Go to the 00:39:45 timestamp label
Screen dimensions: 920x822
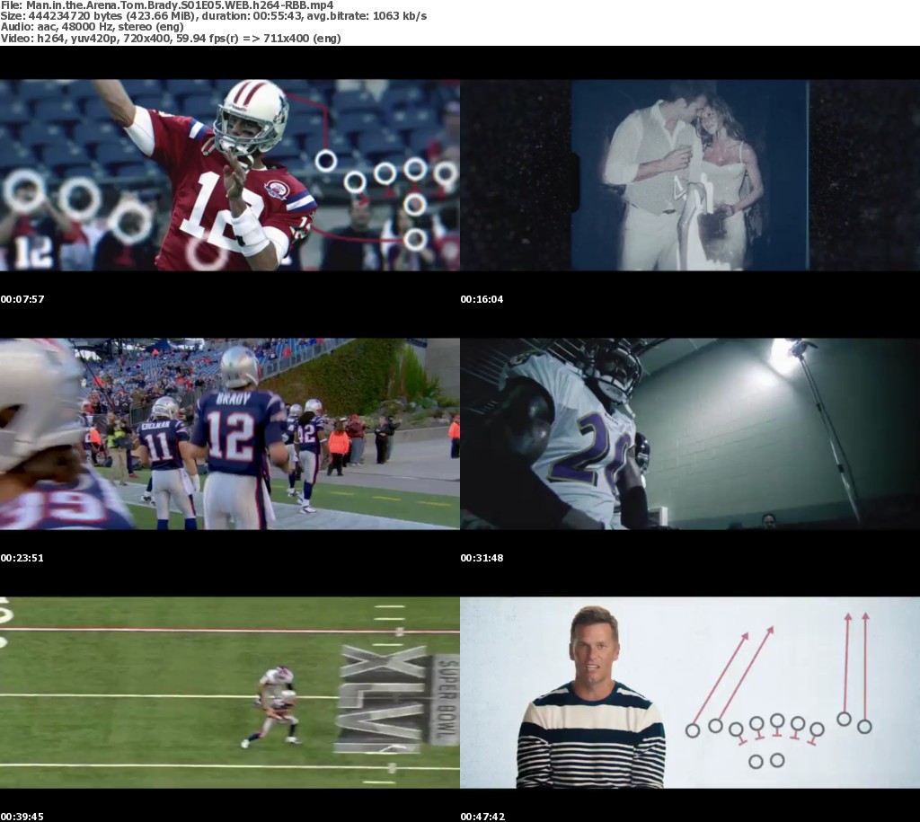[22, 817]
